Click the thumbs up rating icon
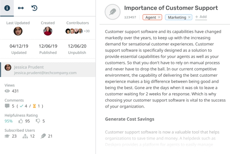Viewport: 230px width, 154px height. click(x=20, y=121)
